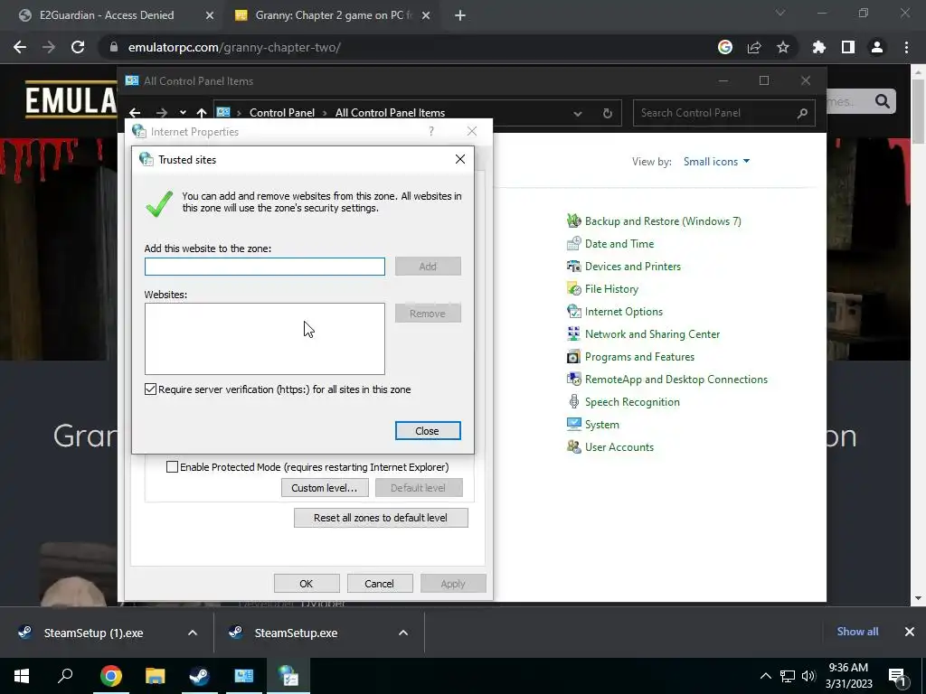
Task: Show all downloads link
Action: [x=857, y=632]
